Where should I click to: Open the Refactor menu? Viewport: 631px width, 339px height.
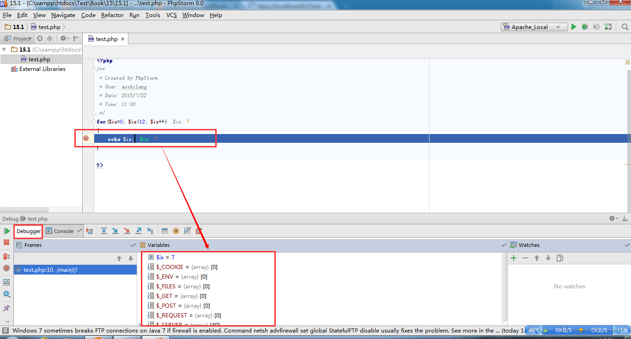(x=112, y=15)
